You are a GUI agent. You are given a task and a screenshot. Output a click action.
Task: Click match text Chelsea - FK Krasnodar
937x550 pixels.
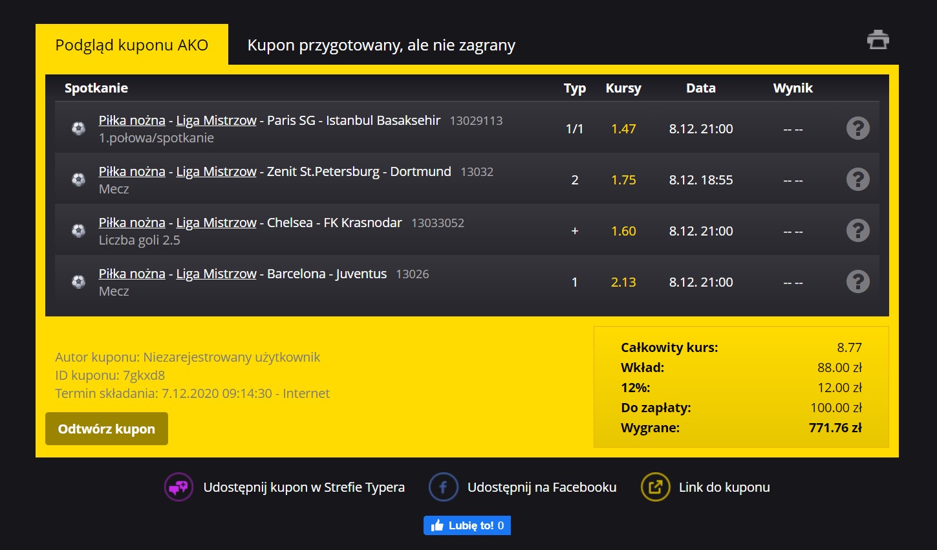(334, 223)
